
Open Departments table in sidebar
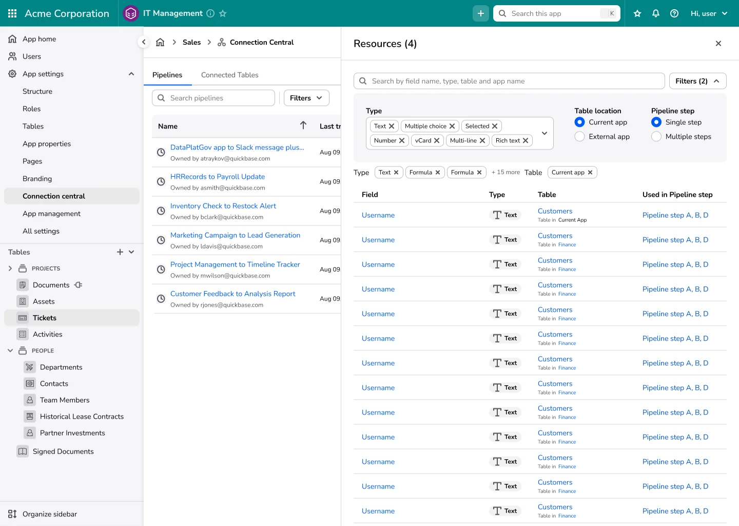coord(61,367)
